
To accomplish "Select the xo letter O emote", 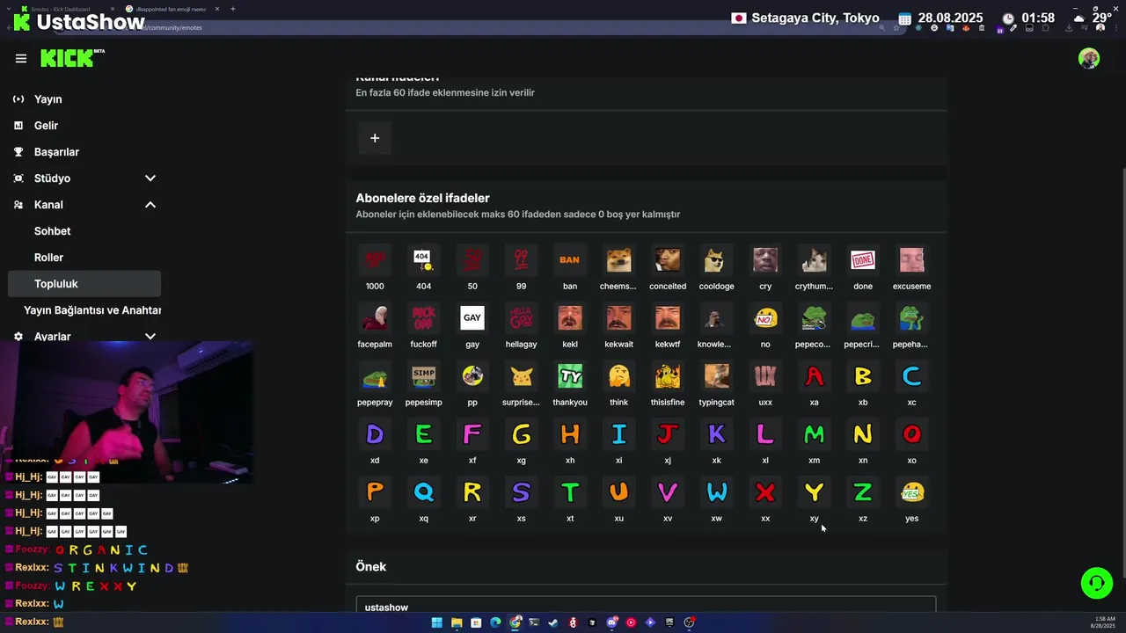I will coord(911,434).
